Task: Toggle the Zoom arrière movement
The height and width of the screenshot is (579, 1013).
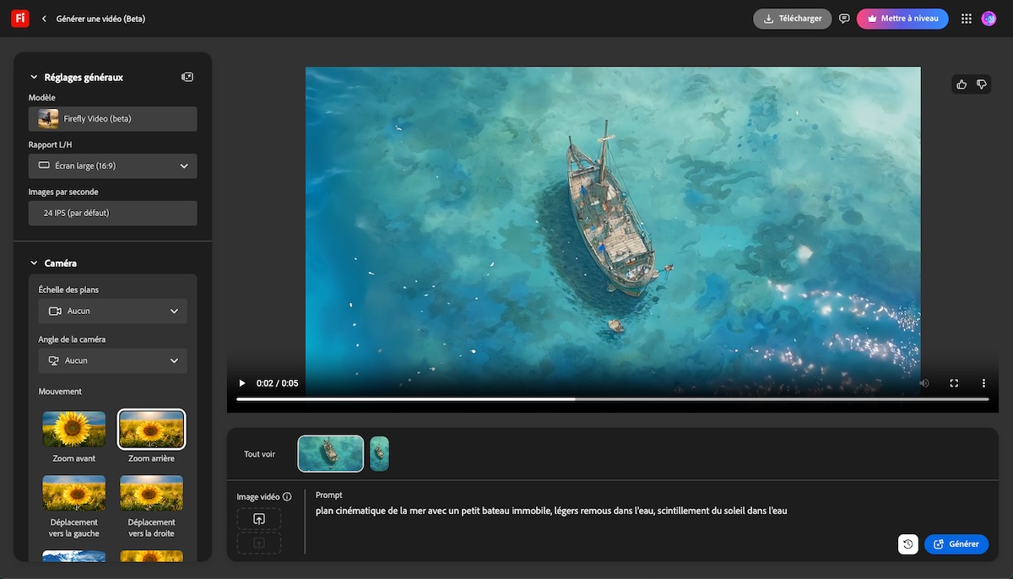Action: (x=151, y=430)
